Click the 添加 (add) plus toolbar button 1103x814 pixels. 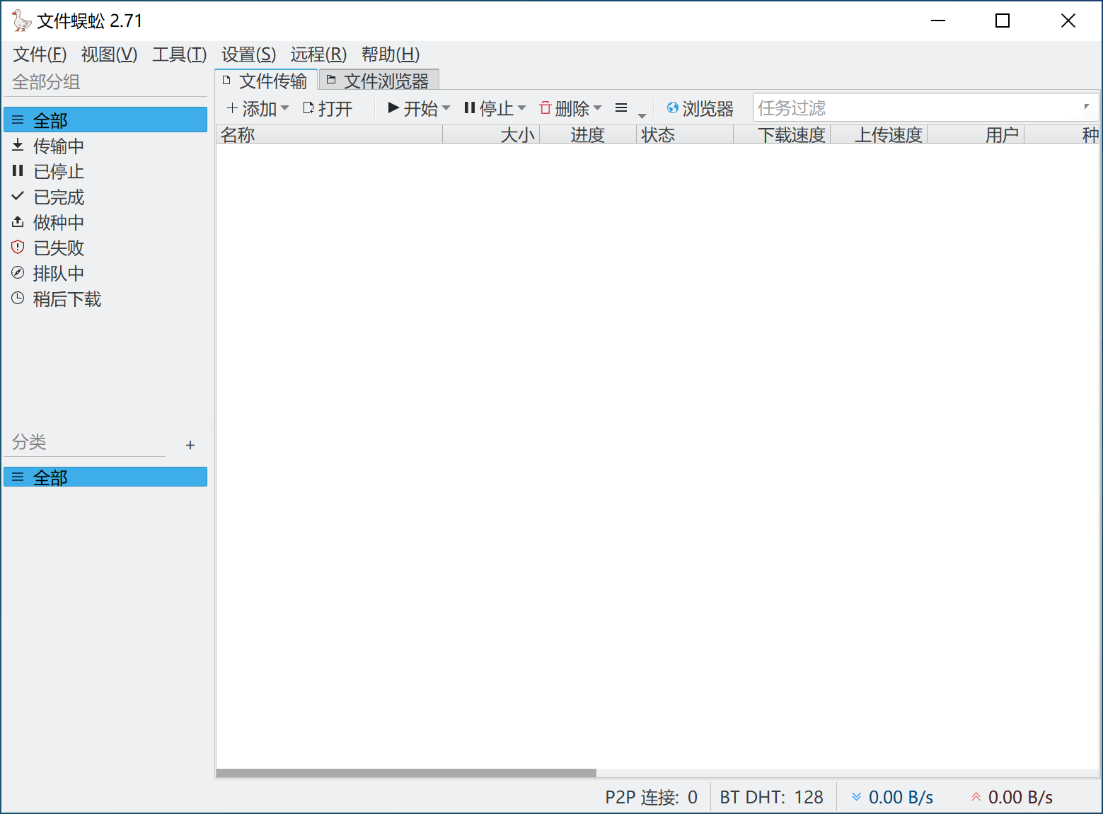(251, 108)
